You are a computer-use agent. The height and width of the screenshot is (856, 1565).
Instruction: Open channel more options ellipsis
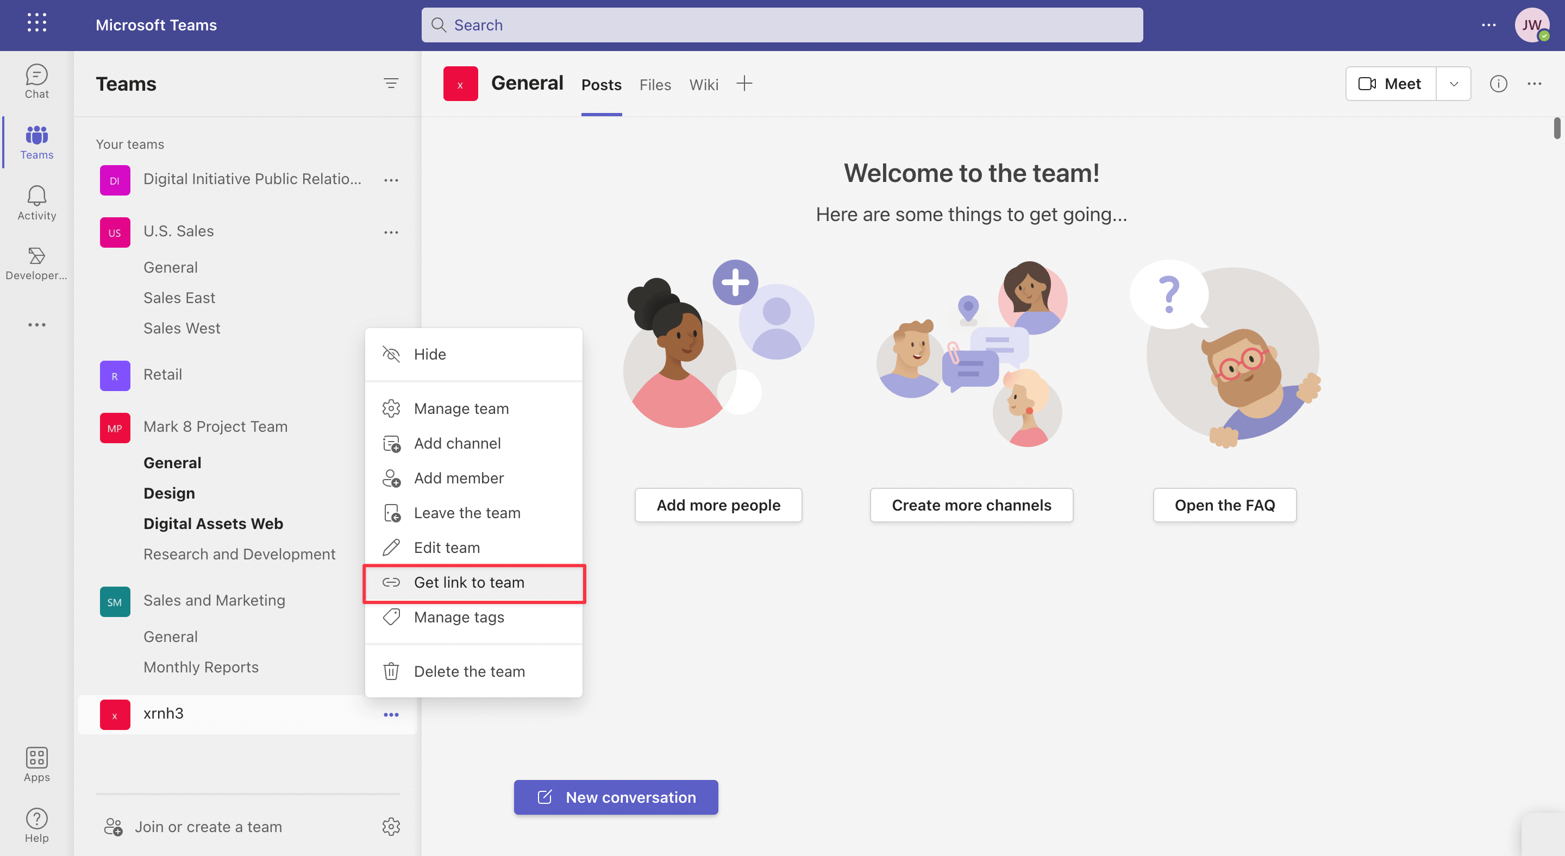point(1535,83)
